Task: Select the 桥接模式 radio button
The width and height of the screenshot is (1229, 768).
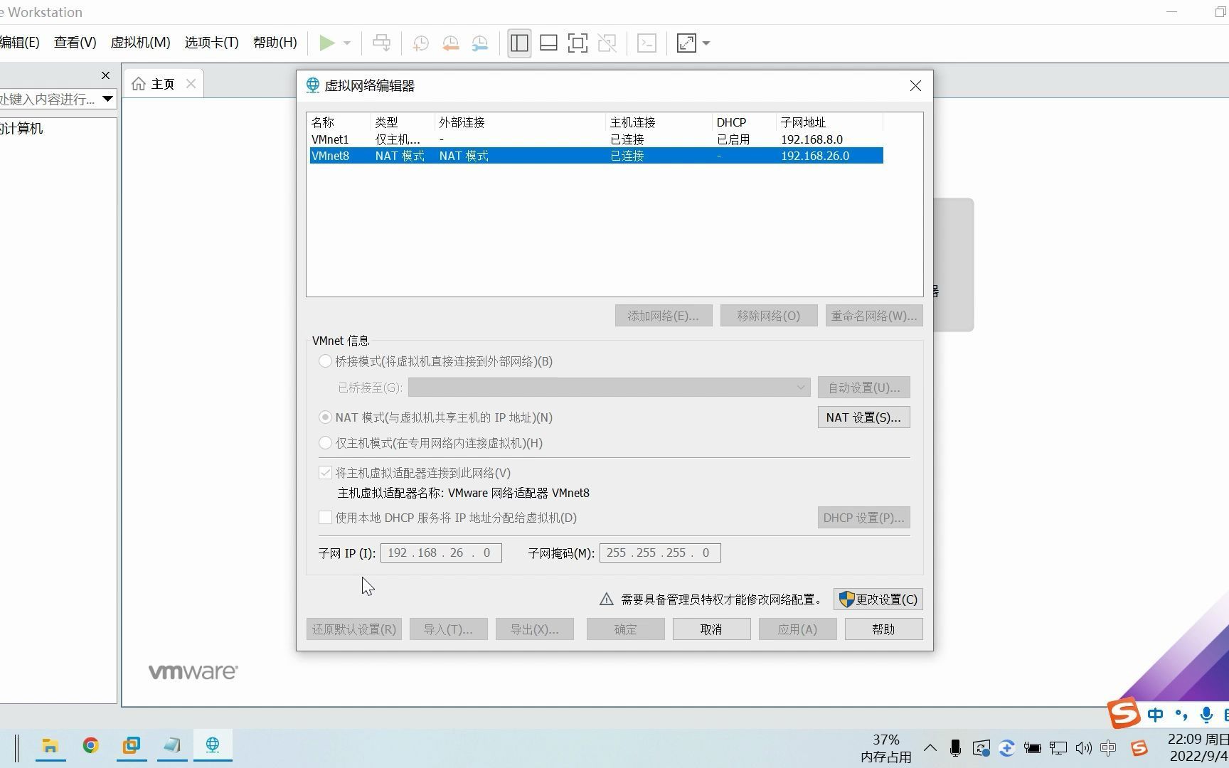Action: pos(325,361)
